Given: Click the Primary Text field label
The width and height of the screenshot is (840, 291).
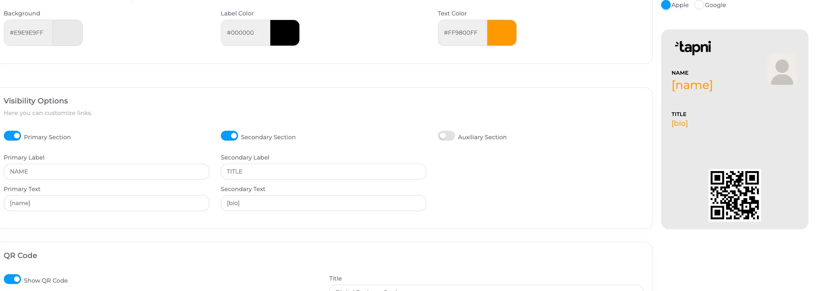Looking at the screenshot, I should (22, 189).
